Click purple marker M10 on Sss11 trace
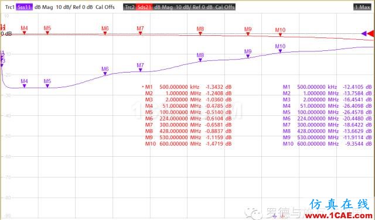 (x=280, y=51)
